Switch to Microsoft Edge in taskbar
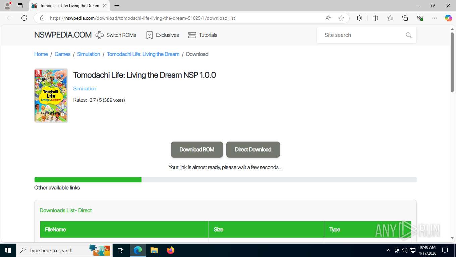Viewport: 456px width, 257px height. pos(138,250)
